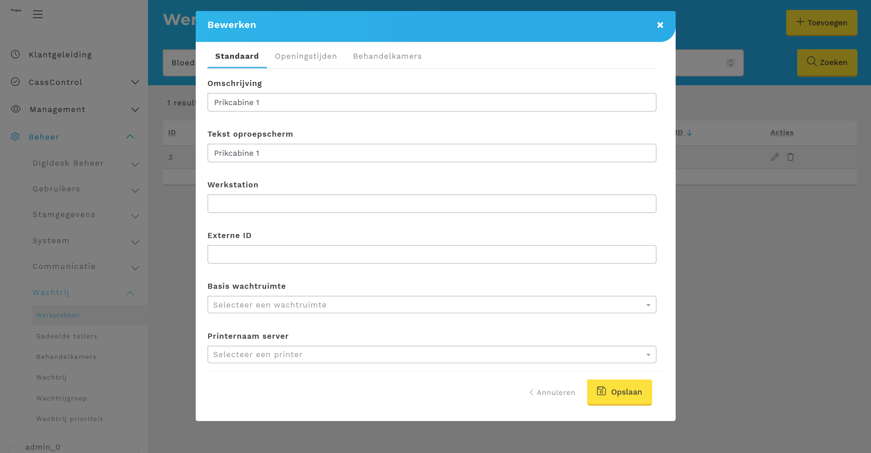This screenshot has width=871, height=453.
Task: Click the Beheer gear icon
Action: tap(15, 137)
